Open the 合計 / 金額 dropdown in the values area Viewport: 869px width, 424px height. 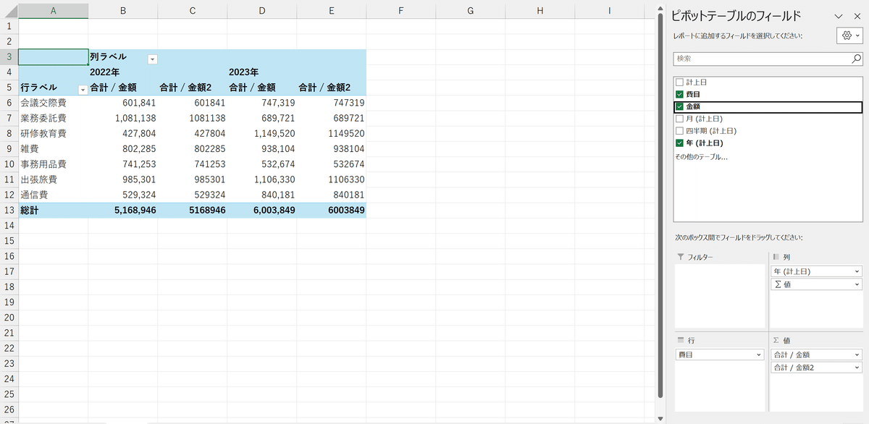(x=857, y=355)
